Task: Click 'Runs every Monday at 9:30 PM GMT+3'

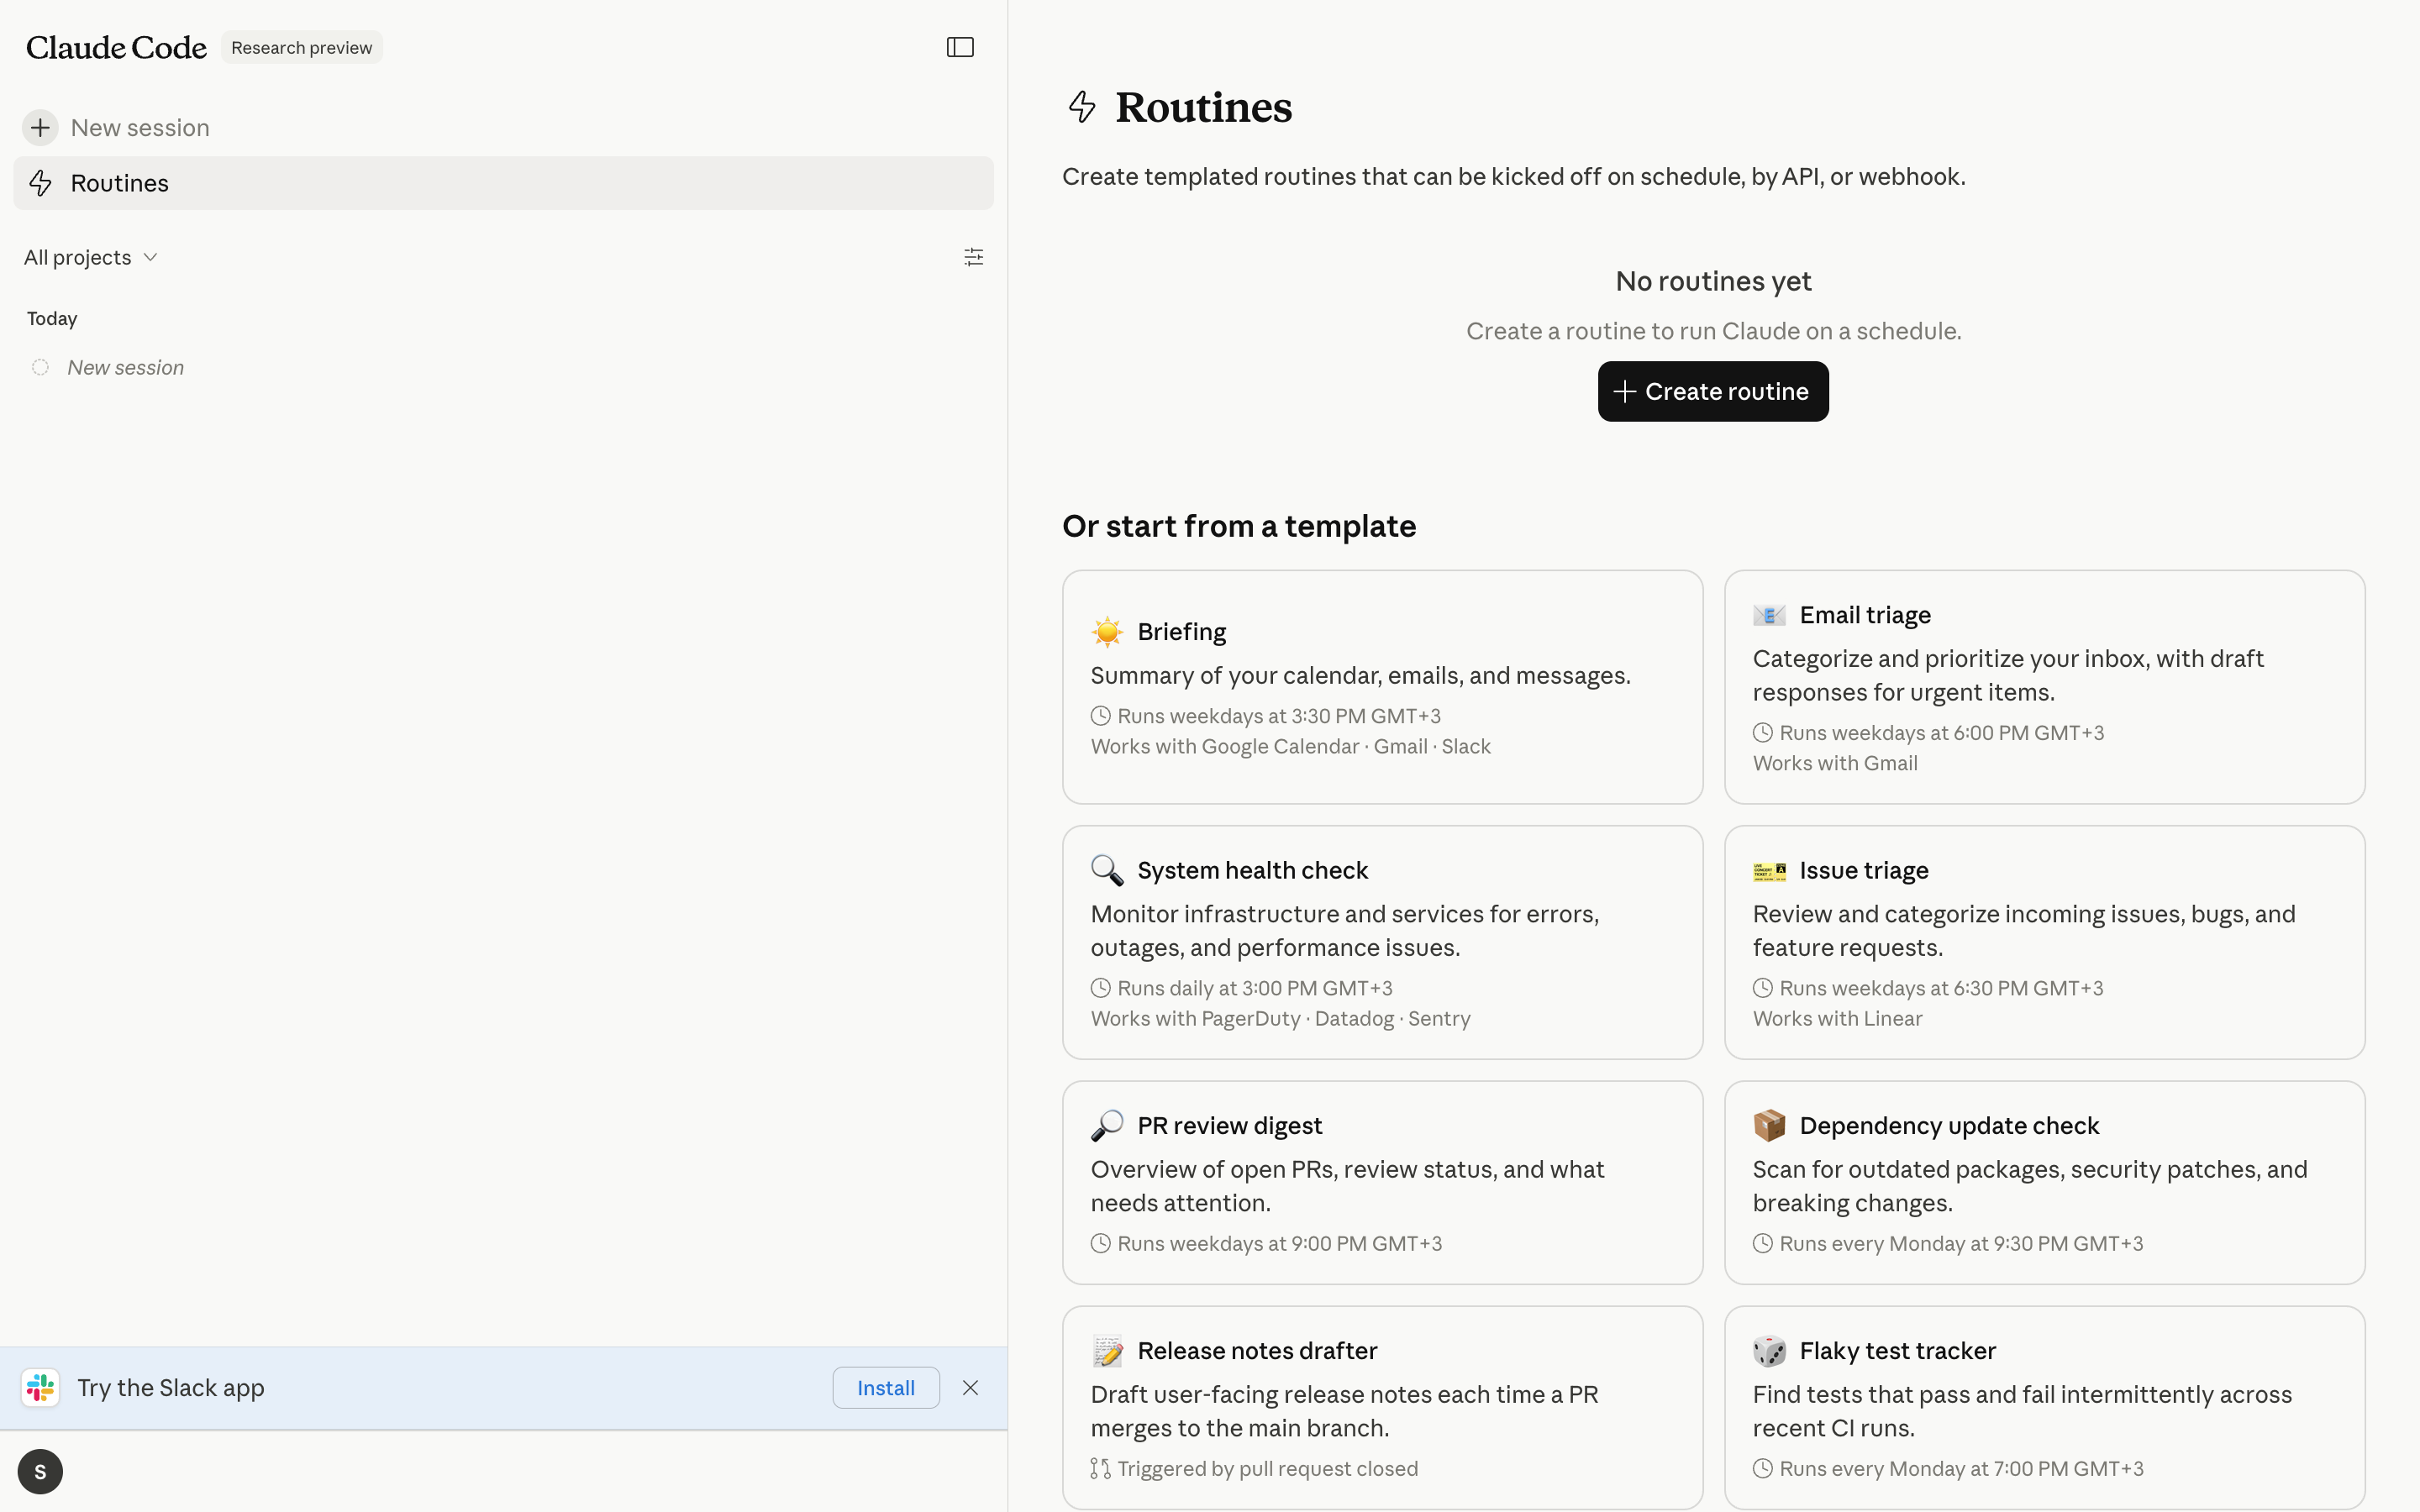Action: point(1961,1243)
